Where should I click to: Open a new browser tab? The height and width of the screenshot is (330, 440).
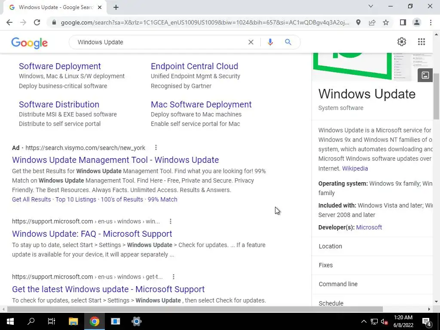116,7
